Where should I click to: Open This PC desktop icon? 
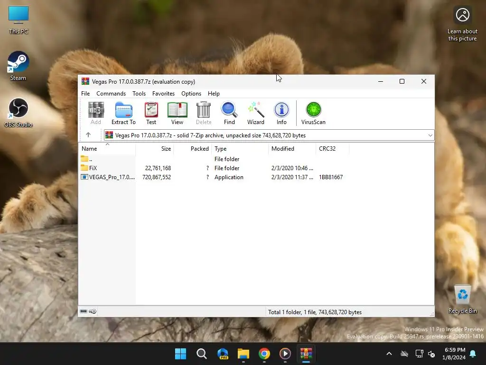(x=19, y=19)
